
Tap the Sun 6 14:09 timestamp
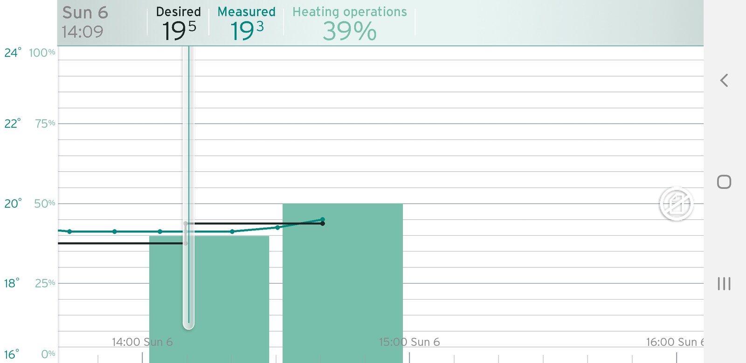pyautogui.click(x=85, y=22)
